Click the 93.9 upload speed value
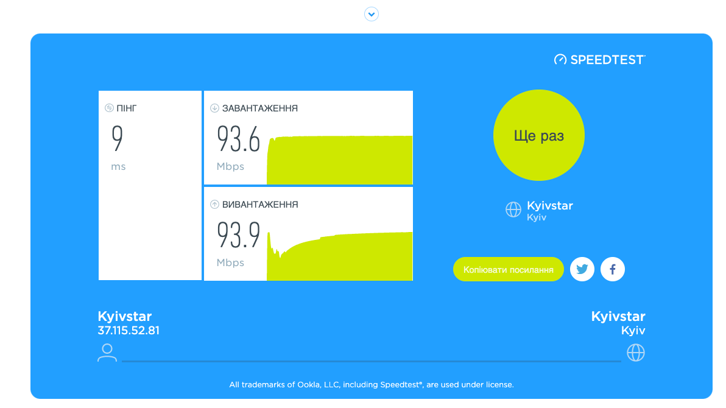The width and height of the screenshot is (726, 408). point(239,235)
